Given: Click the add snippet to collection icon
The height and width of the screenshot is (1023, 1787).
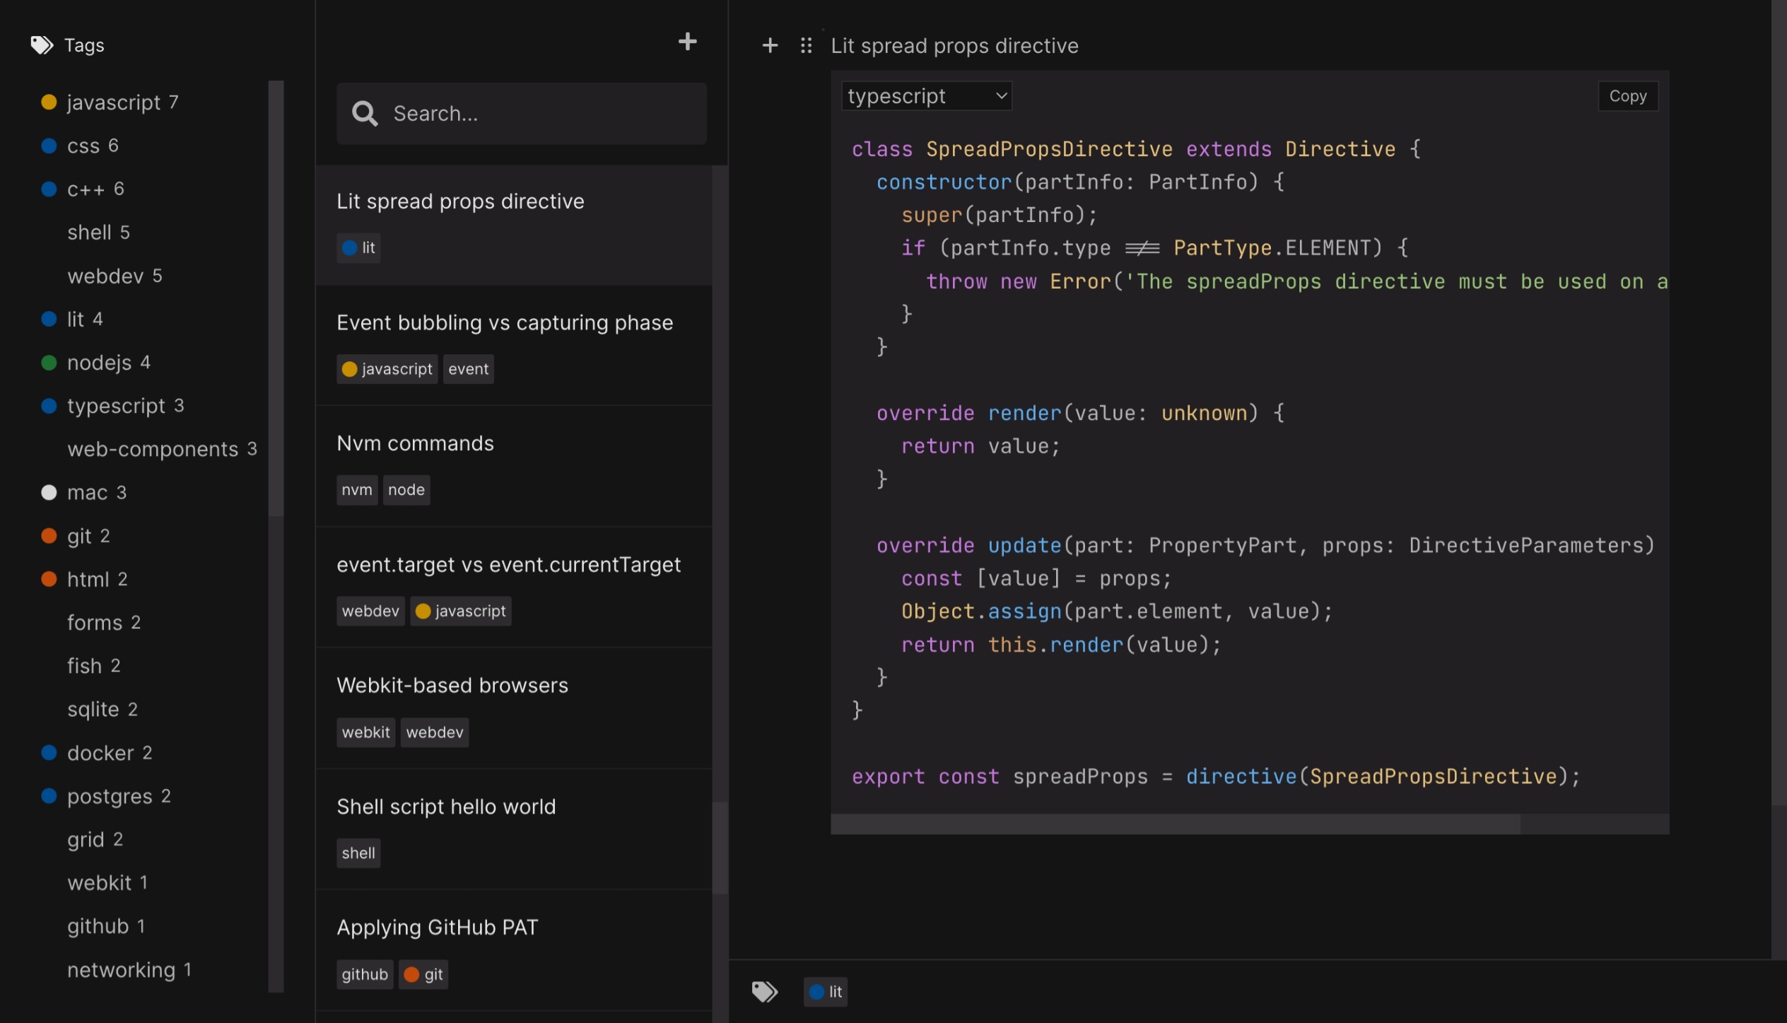Looking at the screenshot, I should [x=770, y=45].
